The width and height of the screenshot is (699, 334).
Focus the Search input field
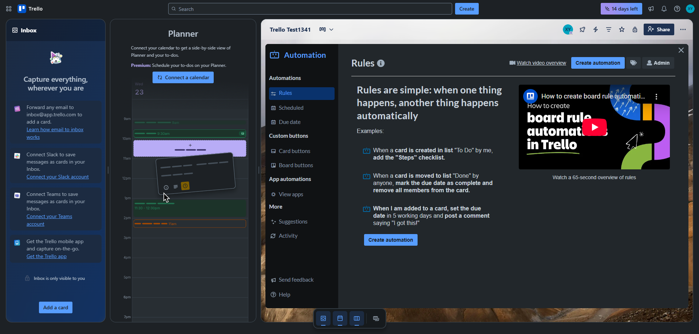(x=310, y=9)
